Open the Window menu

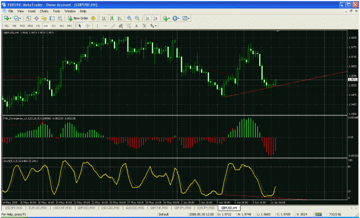coord(70,11)
